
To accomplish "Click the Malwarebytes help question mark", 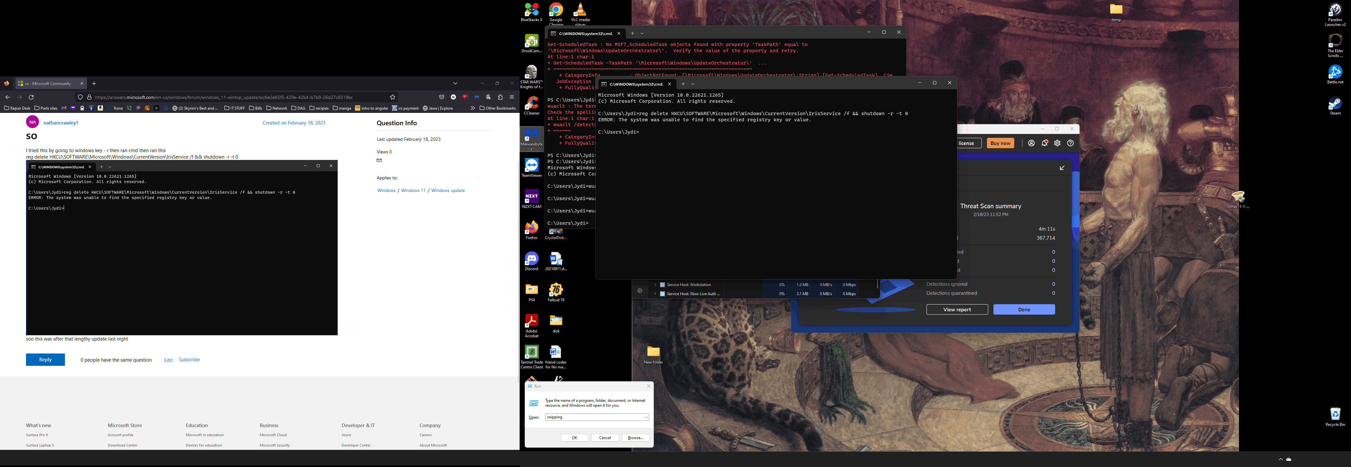I will pyautogui.click(x=1070, y=143).
